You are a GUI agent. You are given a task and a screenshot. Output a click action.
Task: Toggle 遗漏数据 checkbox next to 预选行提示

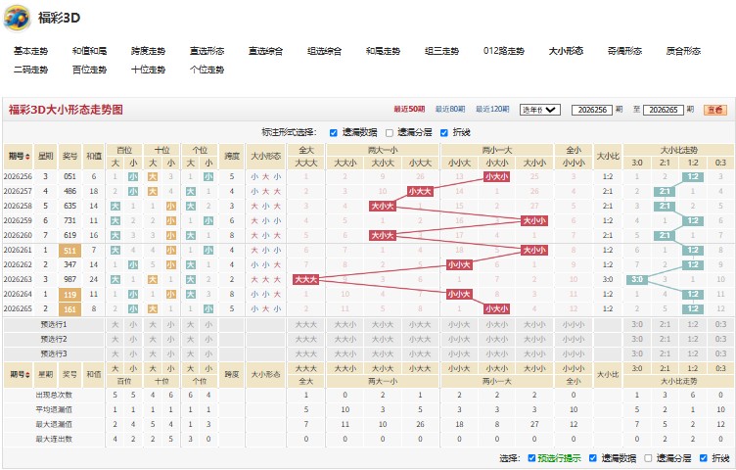593,458
